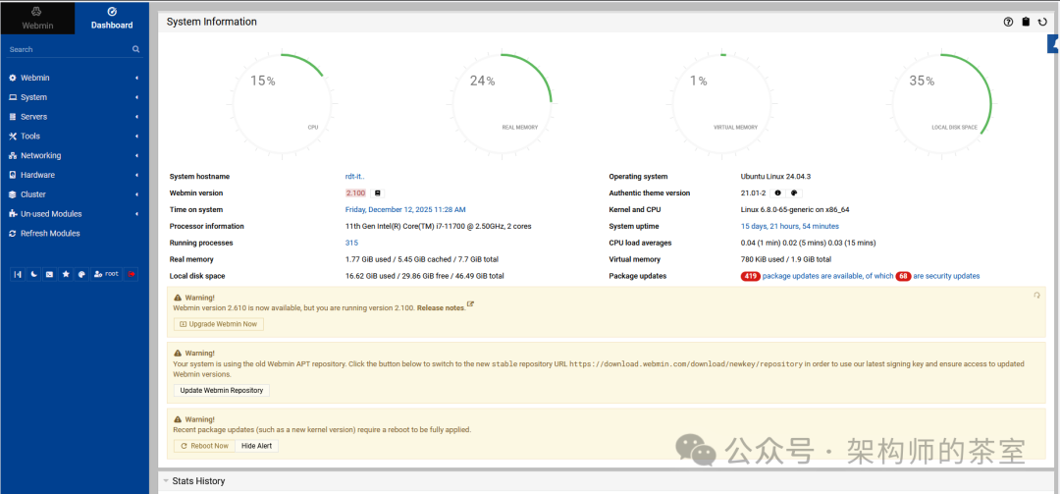Click clipboard icon in System Information header

point(1026,22)
